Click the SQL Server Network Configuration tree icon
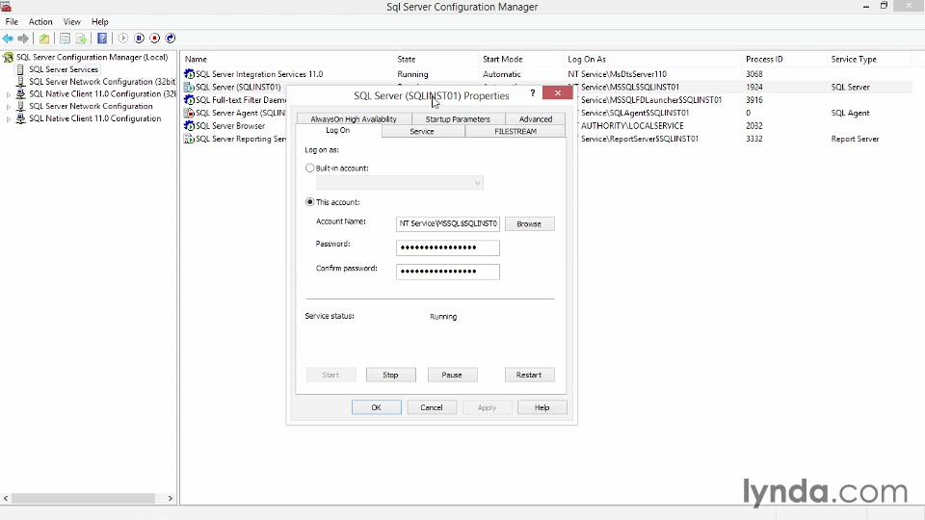Image resolution: width=925 pixels, height=520 pixels. click(x=20, y=107)
